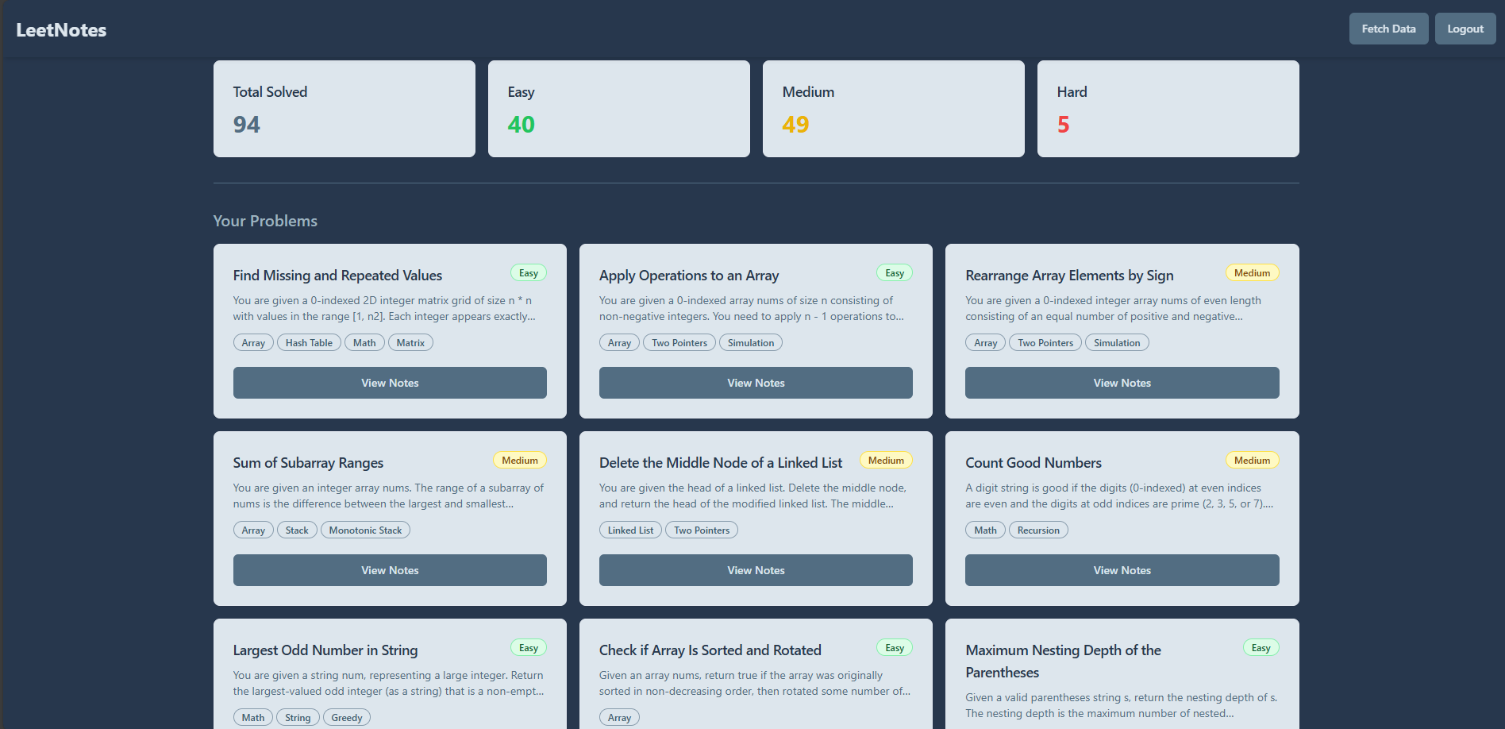The image size is (1505, 729).
Task: Open the Largest Odd Number in String title
Action: pos(325,650)
